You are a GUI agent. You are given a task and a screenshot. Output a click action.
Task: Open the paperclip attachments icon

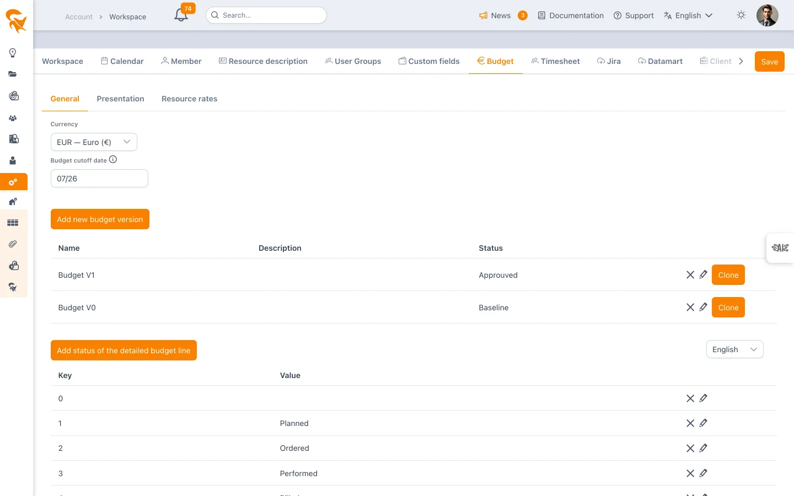tap(13, 244)
